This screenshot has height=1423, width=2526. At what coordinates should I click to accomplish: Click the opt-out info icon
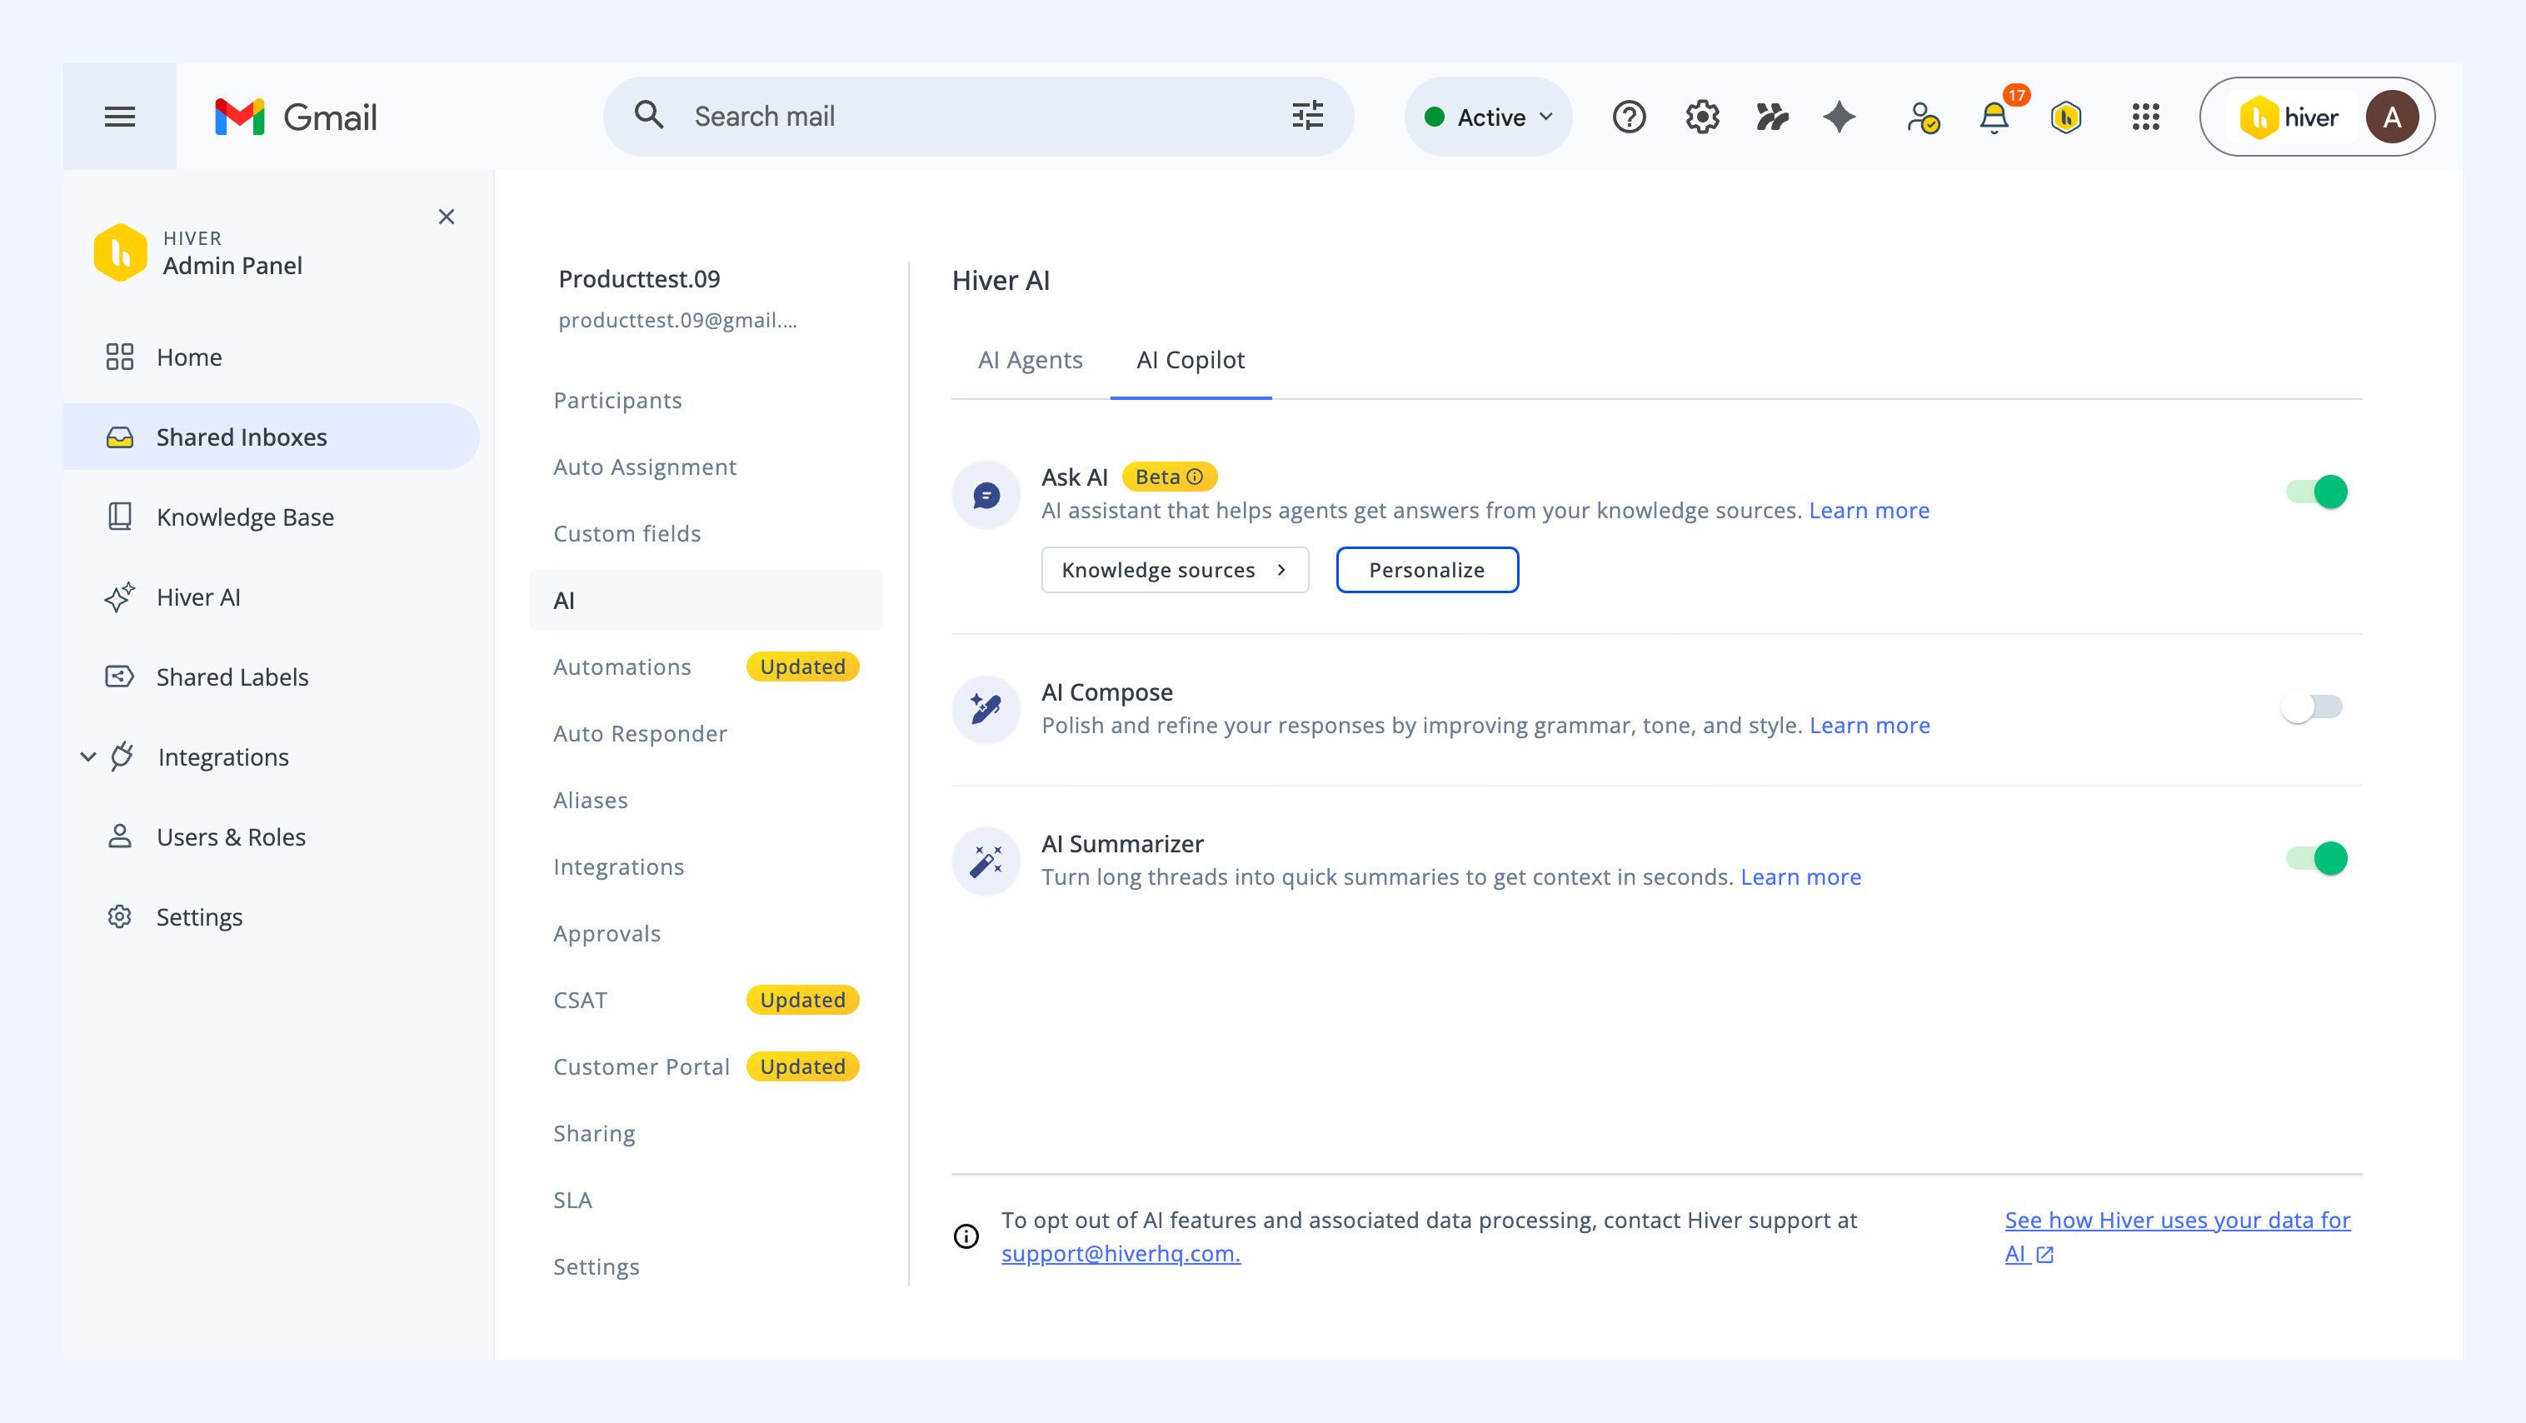(966, 1236)
